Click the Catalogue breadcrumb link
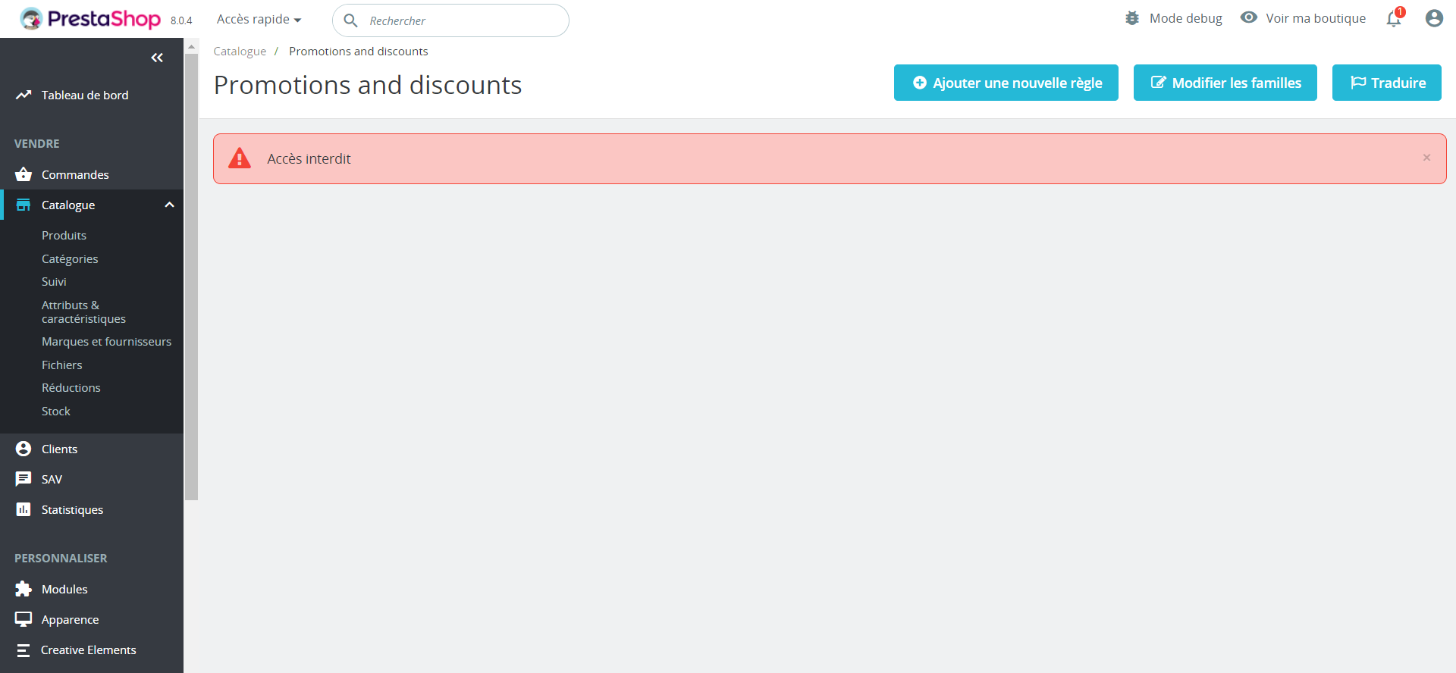This screenshot has width=1456, height=673. click(240, 52)
